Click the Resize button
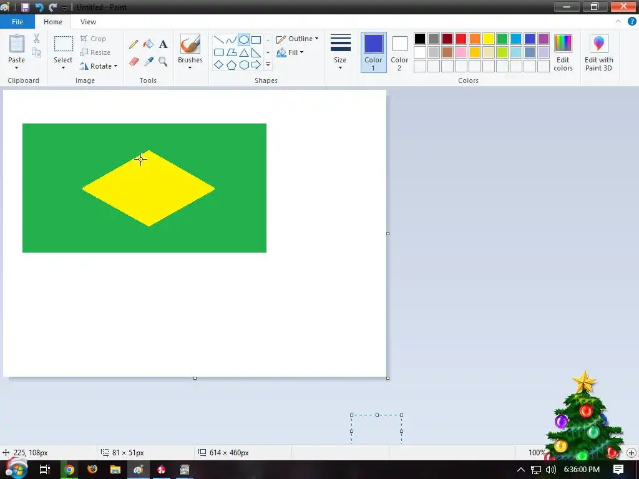 [95, 52]
